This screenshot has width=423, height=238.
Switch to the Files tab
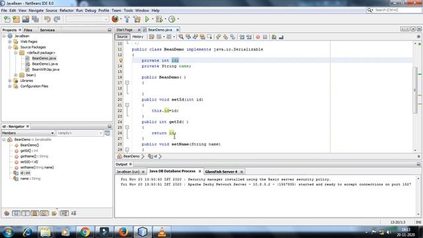tap(28, 30)
